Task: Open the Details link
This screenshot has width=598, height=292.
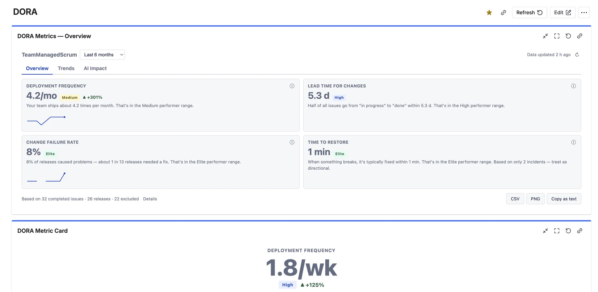Action: click(x=150, y=199)
